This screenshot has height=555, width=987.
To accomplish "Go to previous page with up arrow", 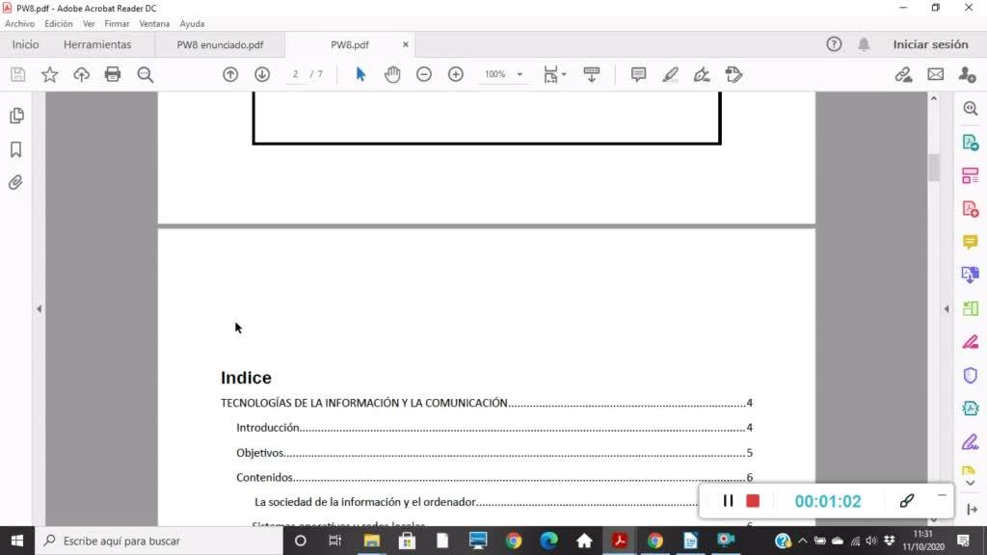I will (230, 74).
